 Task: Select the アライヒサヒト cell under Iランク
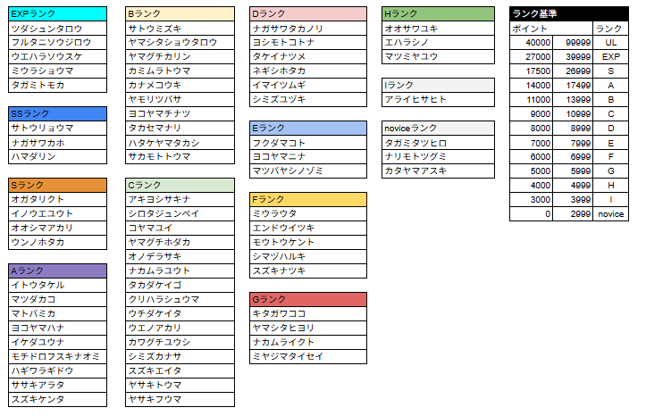pos(437,99)
